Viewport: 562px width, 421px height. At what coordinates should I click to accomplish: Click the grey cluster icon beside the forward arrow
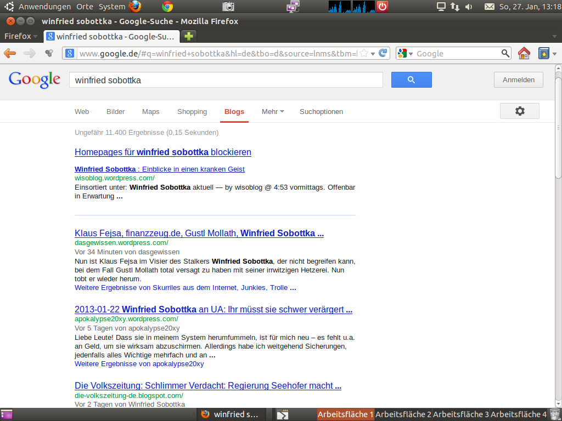click(49, 53)
